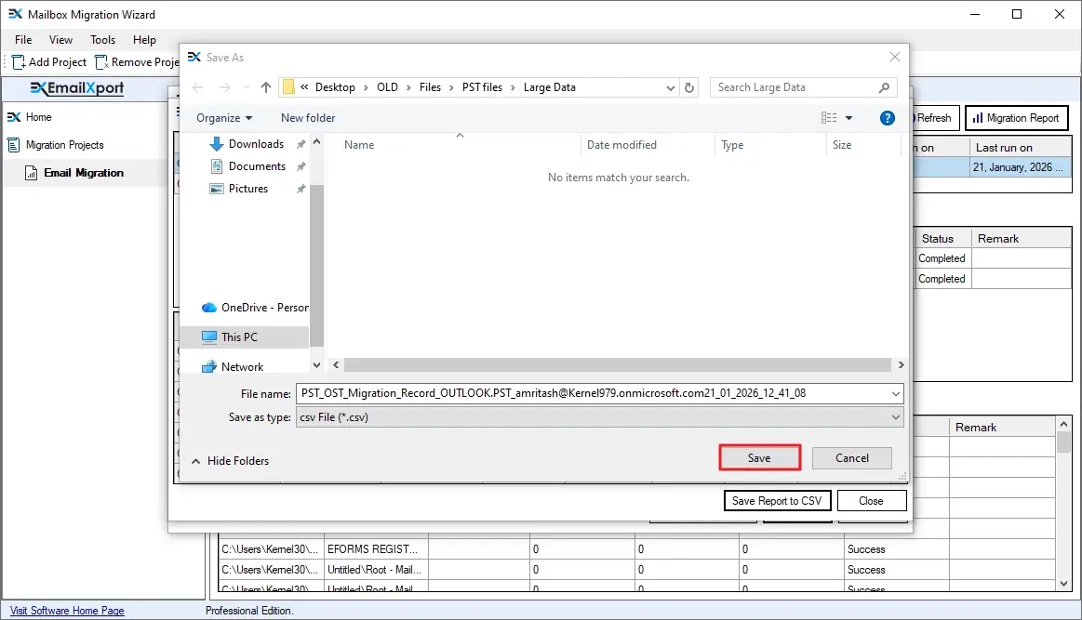The height and width of the screenshot is (620, 1082).
Task: Click the Migration Report button with chart icon
Action: tap(1016, 117)
